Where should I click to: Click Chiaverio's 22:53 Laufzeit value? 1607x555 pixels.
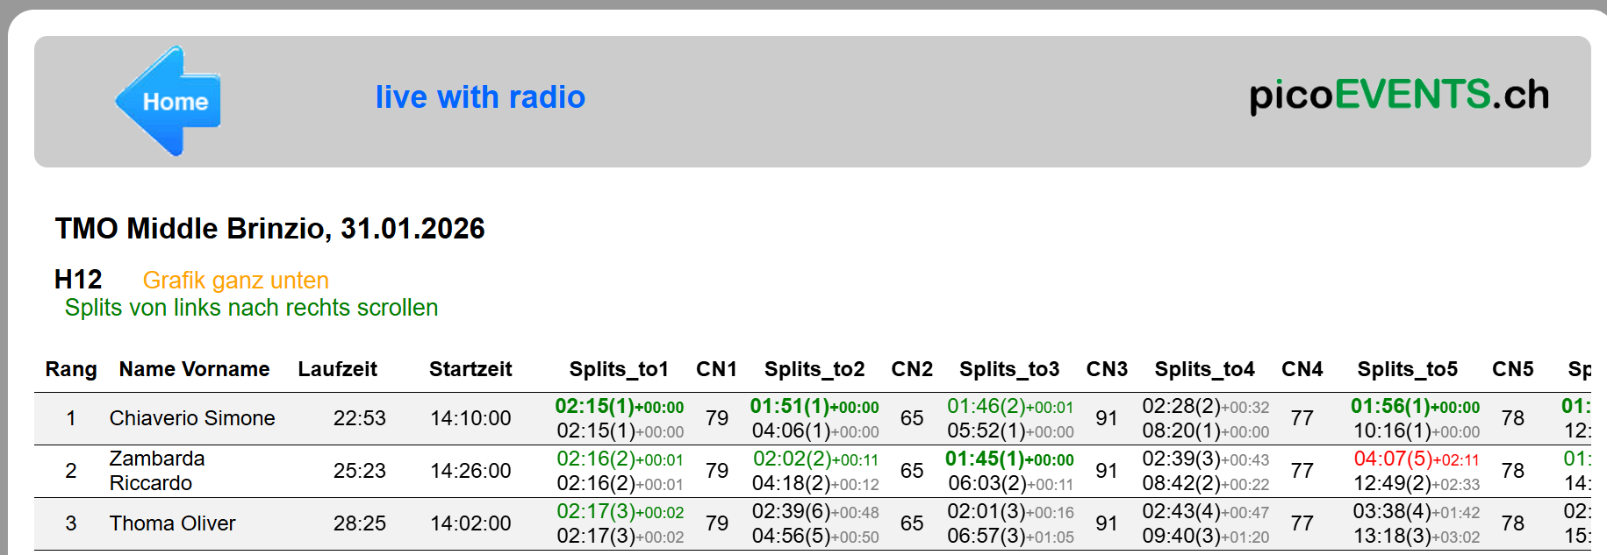(359, 418)
